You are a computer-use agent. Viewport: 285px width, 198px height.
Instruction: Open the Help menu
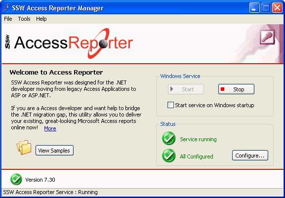click(x=41, y=19)
